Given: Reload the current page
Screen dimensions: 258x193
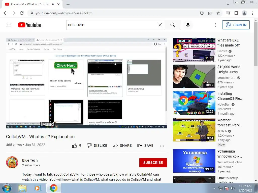Looking at the screenshot, I should point(22,13).
